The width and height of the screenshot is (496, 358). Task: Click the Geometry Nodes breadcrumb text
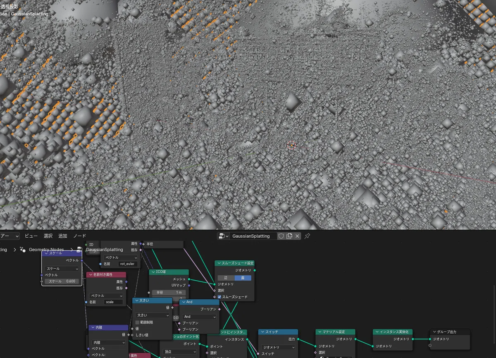click(x=46, y=250)
